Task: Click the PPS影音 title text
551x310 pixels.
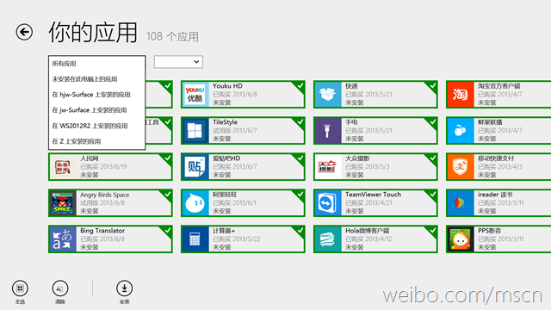Action: 490,231
